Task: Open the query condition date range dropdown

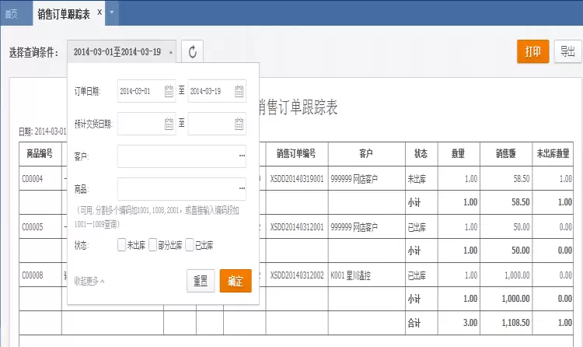Action: coord(121,52)
